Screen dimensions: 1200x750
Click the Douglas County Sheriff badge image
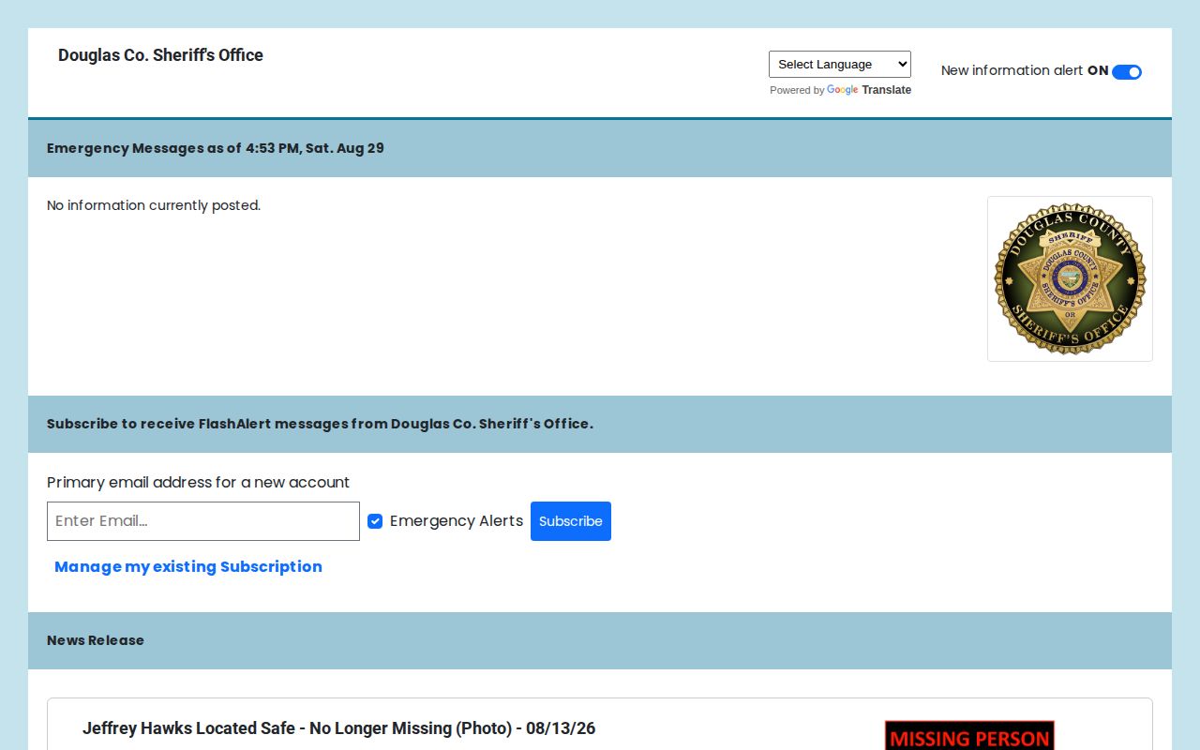pos(1070,278)
